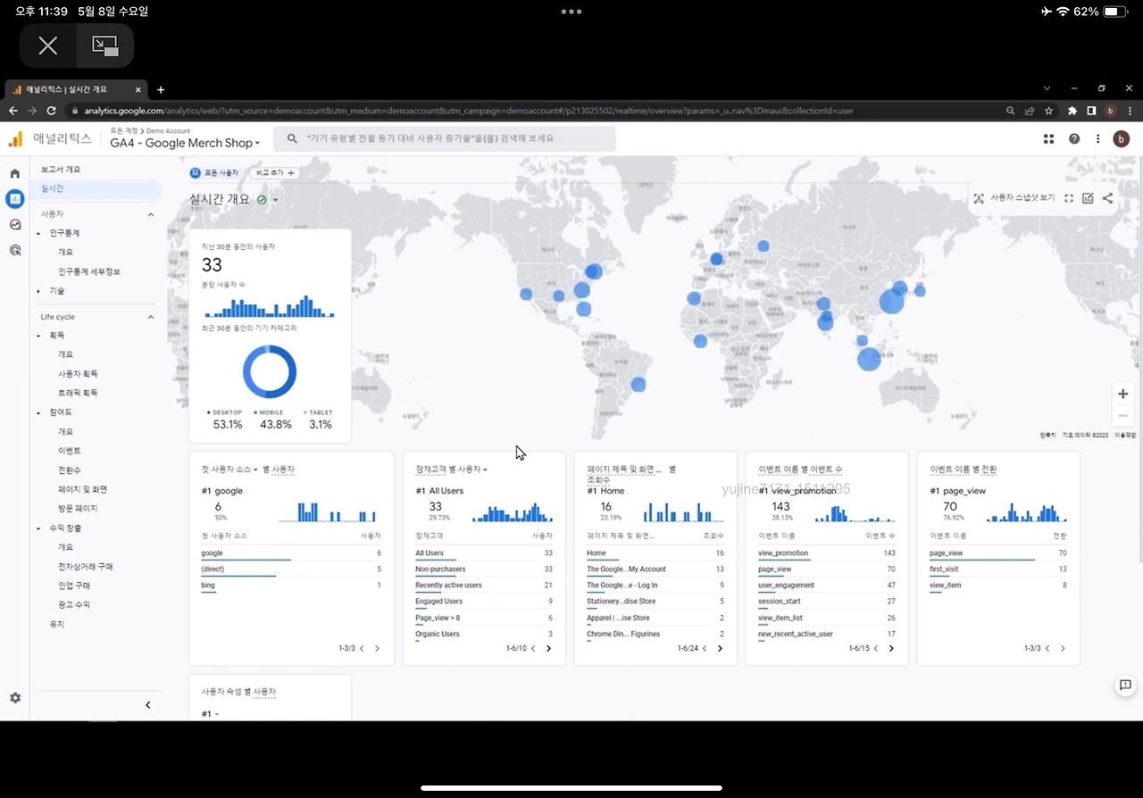Collapse the Life cycle section

pos(150,317)
